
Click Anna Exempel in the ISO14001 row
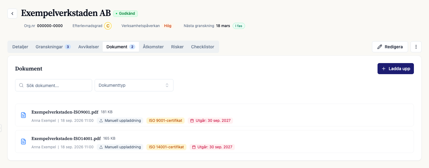[x=44, y=147]
